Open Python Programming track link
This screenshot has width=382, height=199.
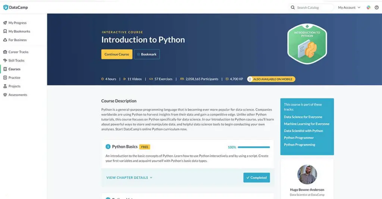300,145
